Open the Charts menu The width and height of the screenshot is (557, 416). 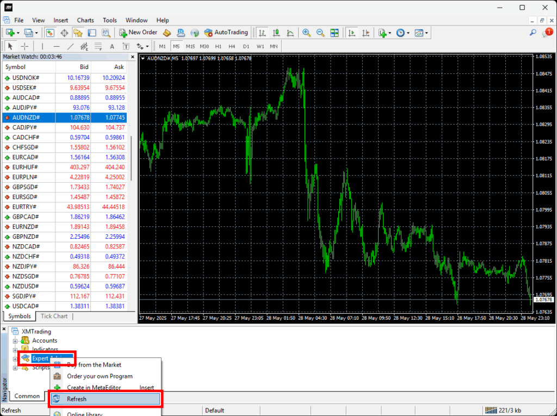point(85,20)
